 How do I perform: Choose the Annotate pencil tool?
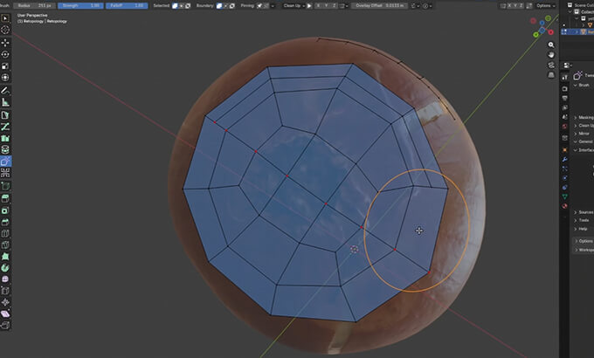[6, 90]
